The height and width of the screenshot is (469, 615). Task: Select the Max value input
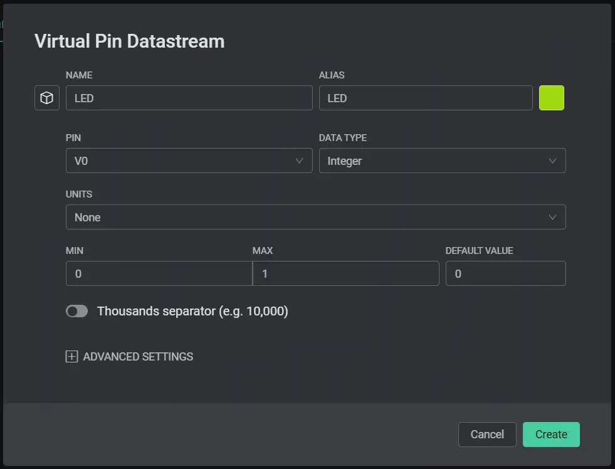point(345,273)
